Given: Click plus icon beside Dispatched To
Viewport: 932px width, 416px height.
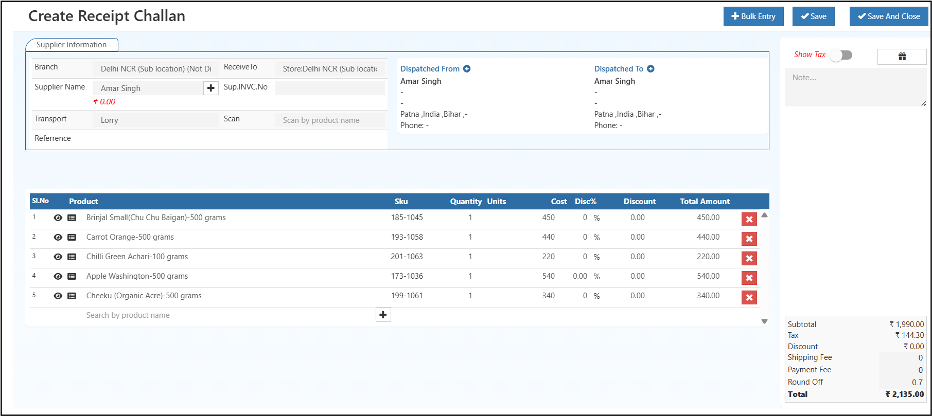Looking at the screenshot, I should 650,69.
